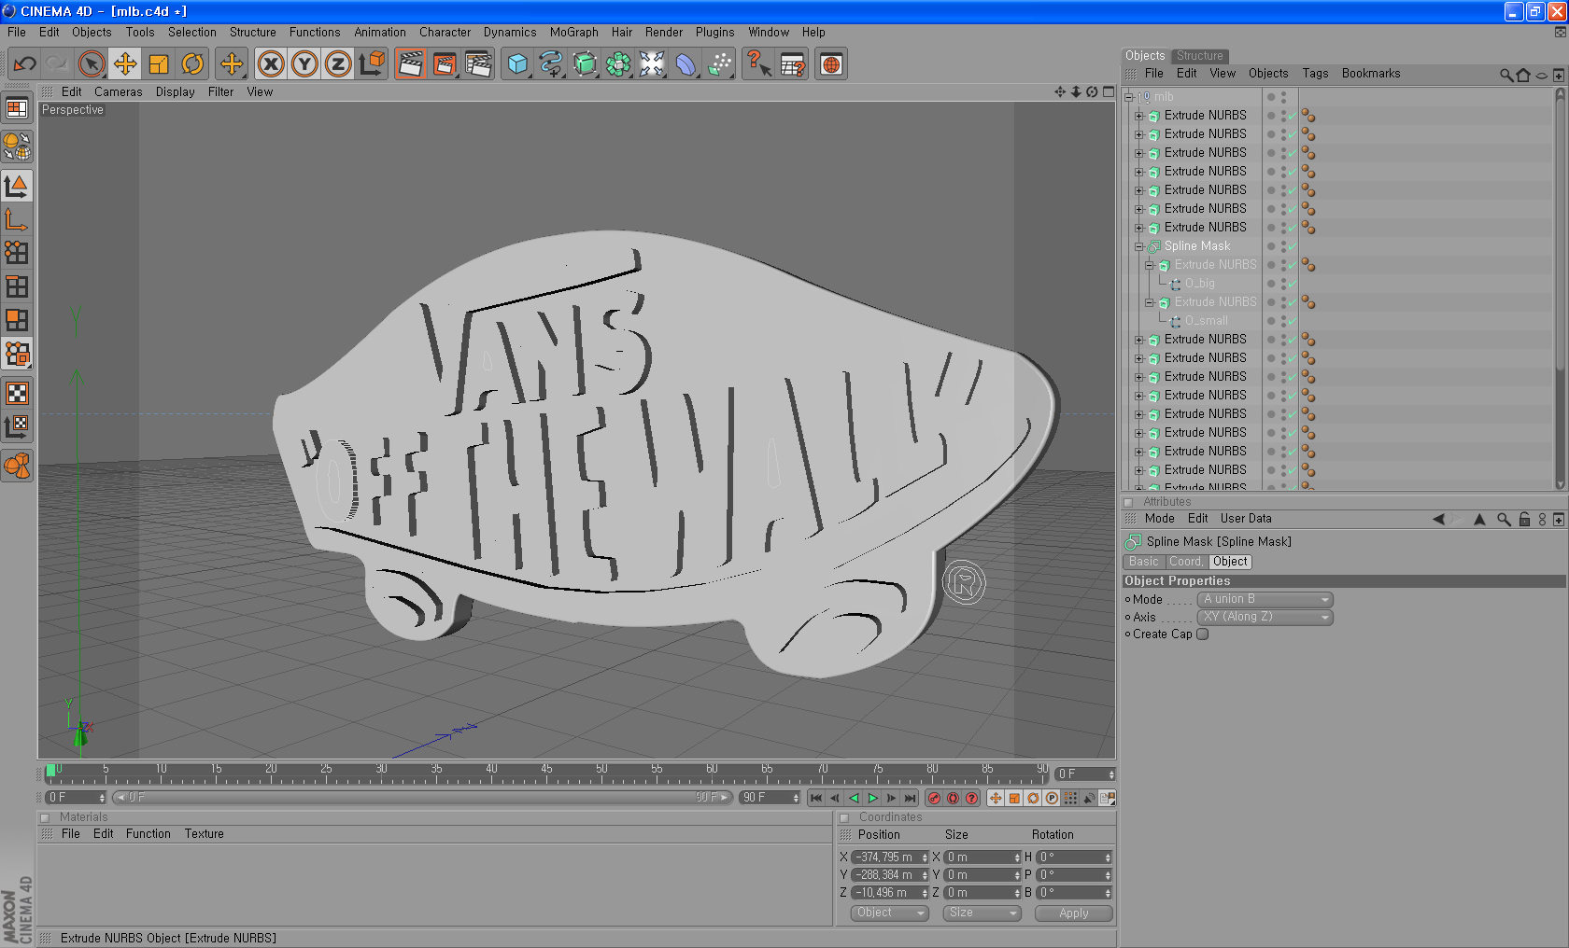Image resolution: width=1569 pixels, height=948 pixels.
Task: Play animation backwards
Action: [854, 798]
